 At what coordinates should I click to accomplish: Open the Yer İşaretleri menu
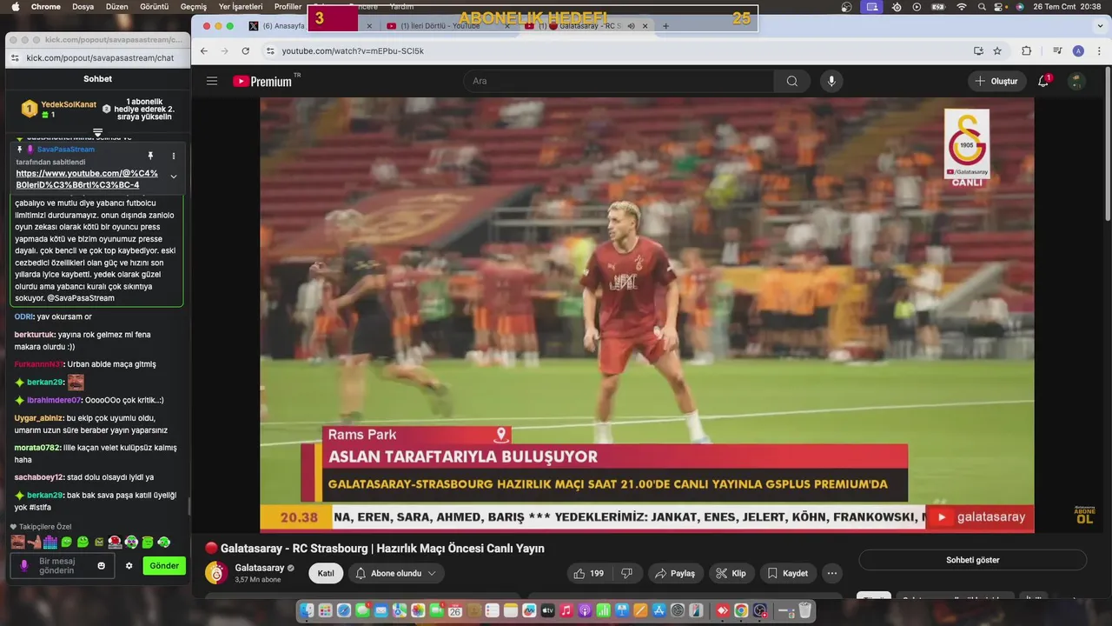point(241,6)
